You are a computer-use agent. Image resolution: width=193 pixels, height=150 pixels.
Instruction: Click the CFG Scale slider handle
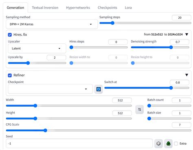(x=45, y=131)
